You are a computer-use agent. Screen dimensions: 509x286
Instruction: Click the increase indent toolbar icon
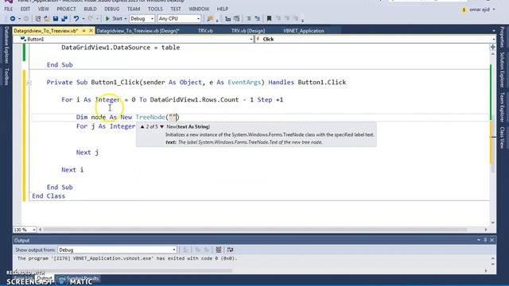(x=237, y=19)
